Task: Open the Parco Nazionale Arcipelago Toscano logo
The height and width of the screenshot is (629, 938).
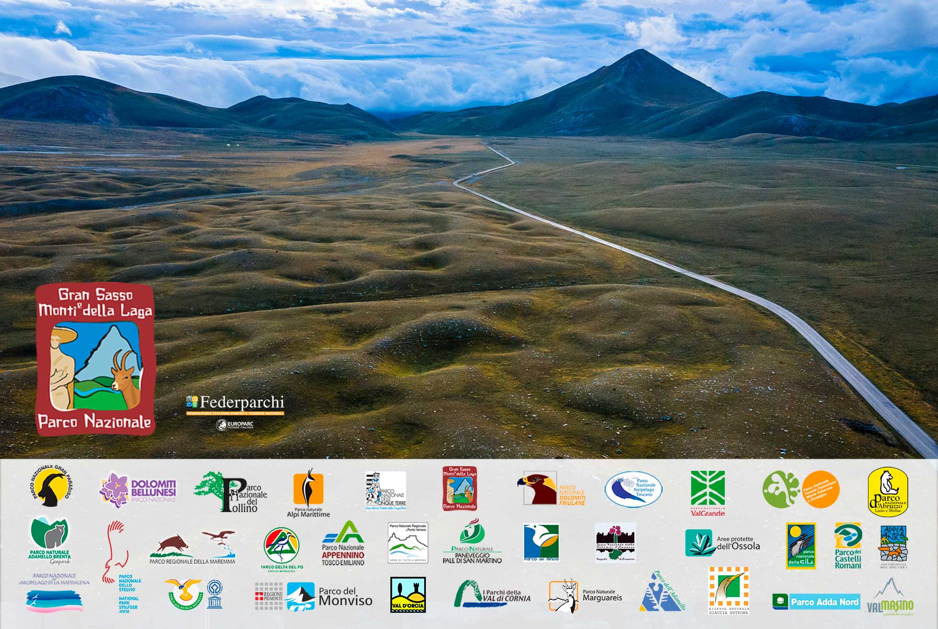Action: (x=633, y=490)
